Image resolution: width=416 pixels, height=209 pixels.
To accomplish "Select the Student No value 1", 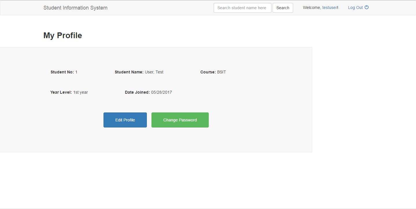I will (76, 72).
